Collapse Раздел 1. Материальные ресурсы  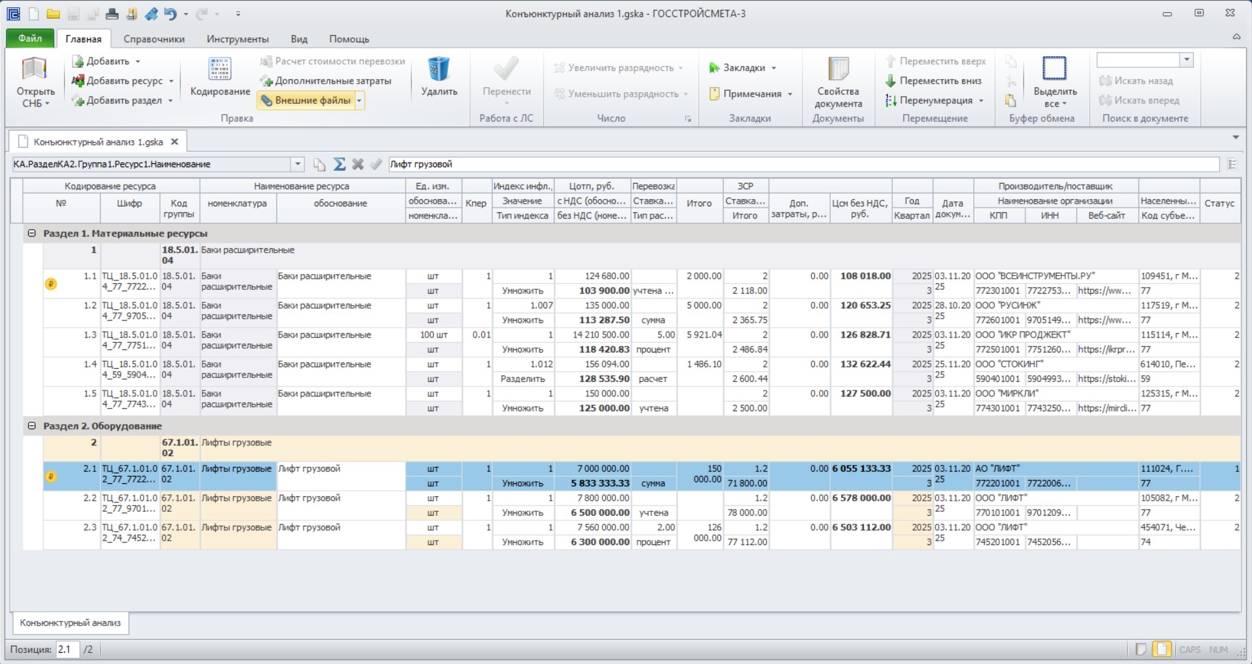tap(31, 233)
